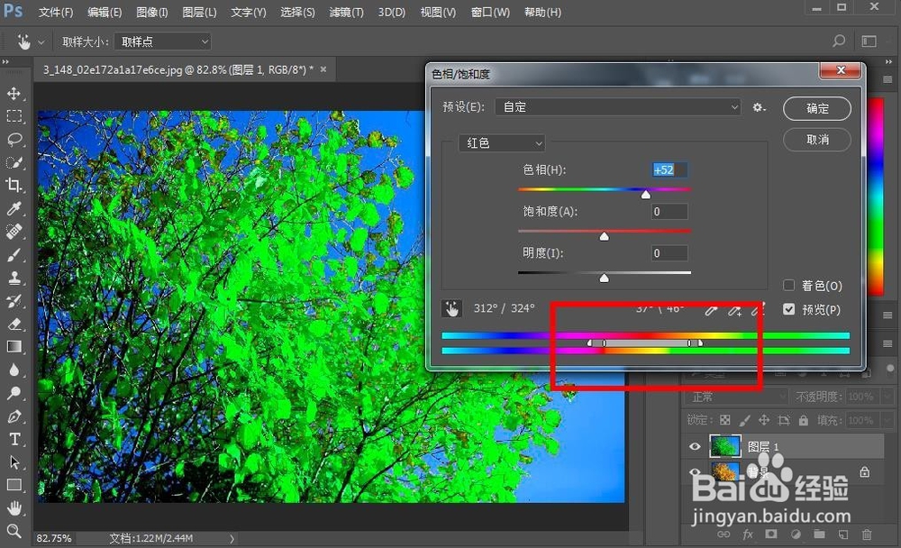Select the Move tool
This screenshot has height=548, width=901.
[x=14, y=93]
